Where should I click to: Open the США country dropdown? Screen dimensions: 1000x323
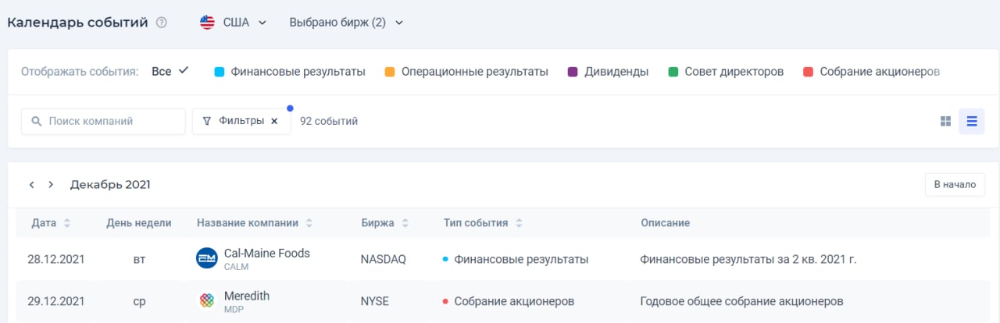point(234,23)
